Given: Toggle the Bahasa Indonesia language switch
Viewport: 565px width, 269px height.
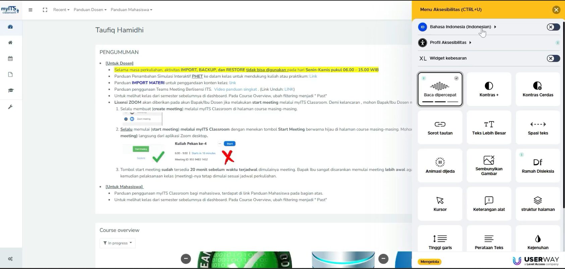Looking at the screenshot, I should click(553, 27).
